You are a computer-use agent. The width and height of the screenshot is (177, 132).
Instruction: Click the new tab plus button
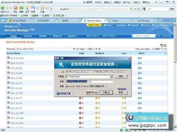pyautogui.click(x=160, y=20)
